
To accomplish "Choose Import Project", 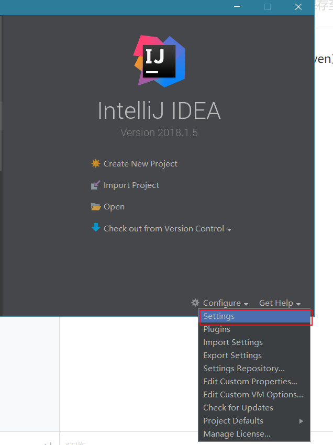I will click(131, 185).
